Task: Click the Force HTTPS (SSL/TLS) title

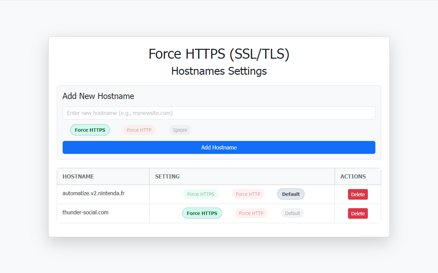Action: [219, 54]
